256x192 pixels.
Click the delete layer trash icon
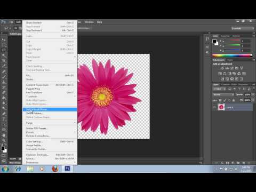pyautogui.click(x=249, y=163)
